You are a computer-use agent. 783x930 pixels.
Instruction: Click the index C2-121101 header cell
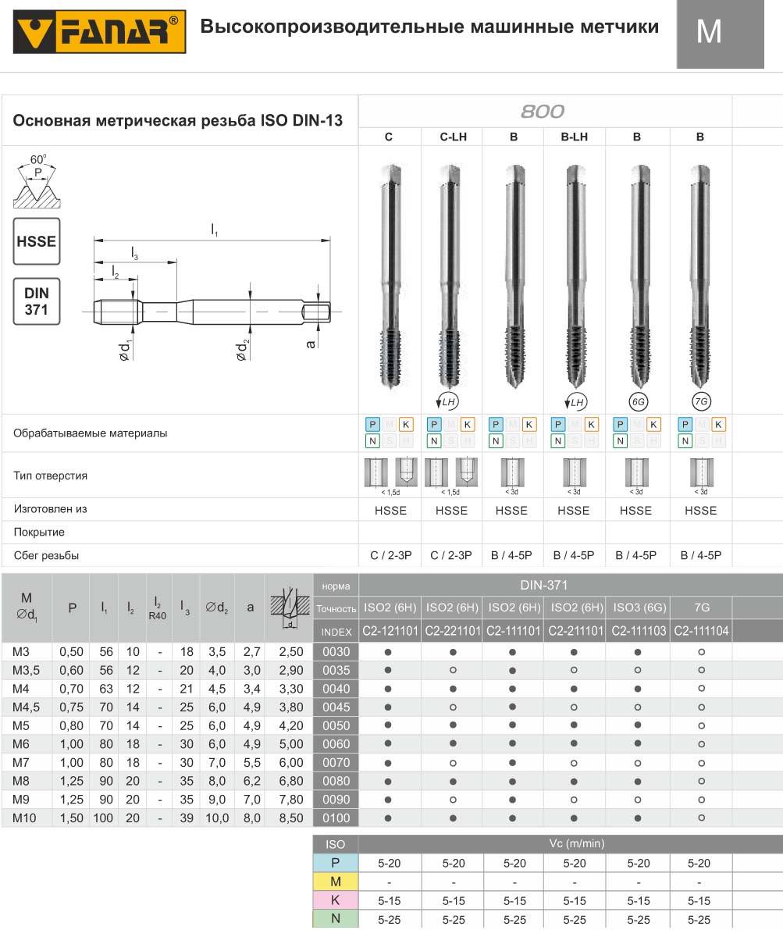(390, 631)
